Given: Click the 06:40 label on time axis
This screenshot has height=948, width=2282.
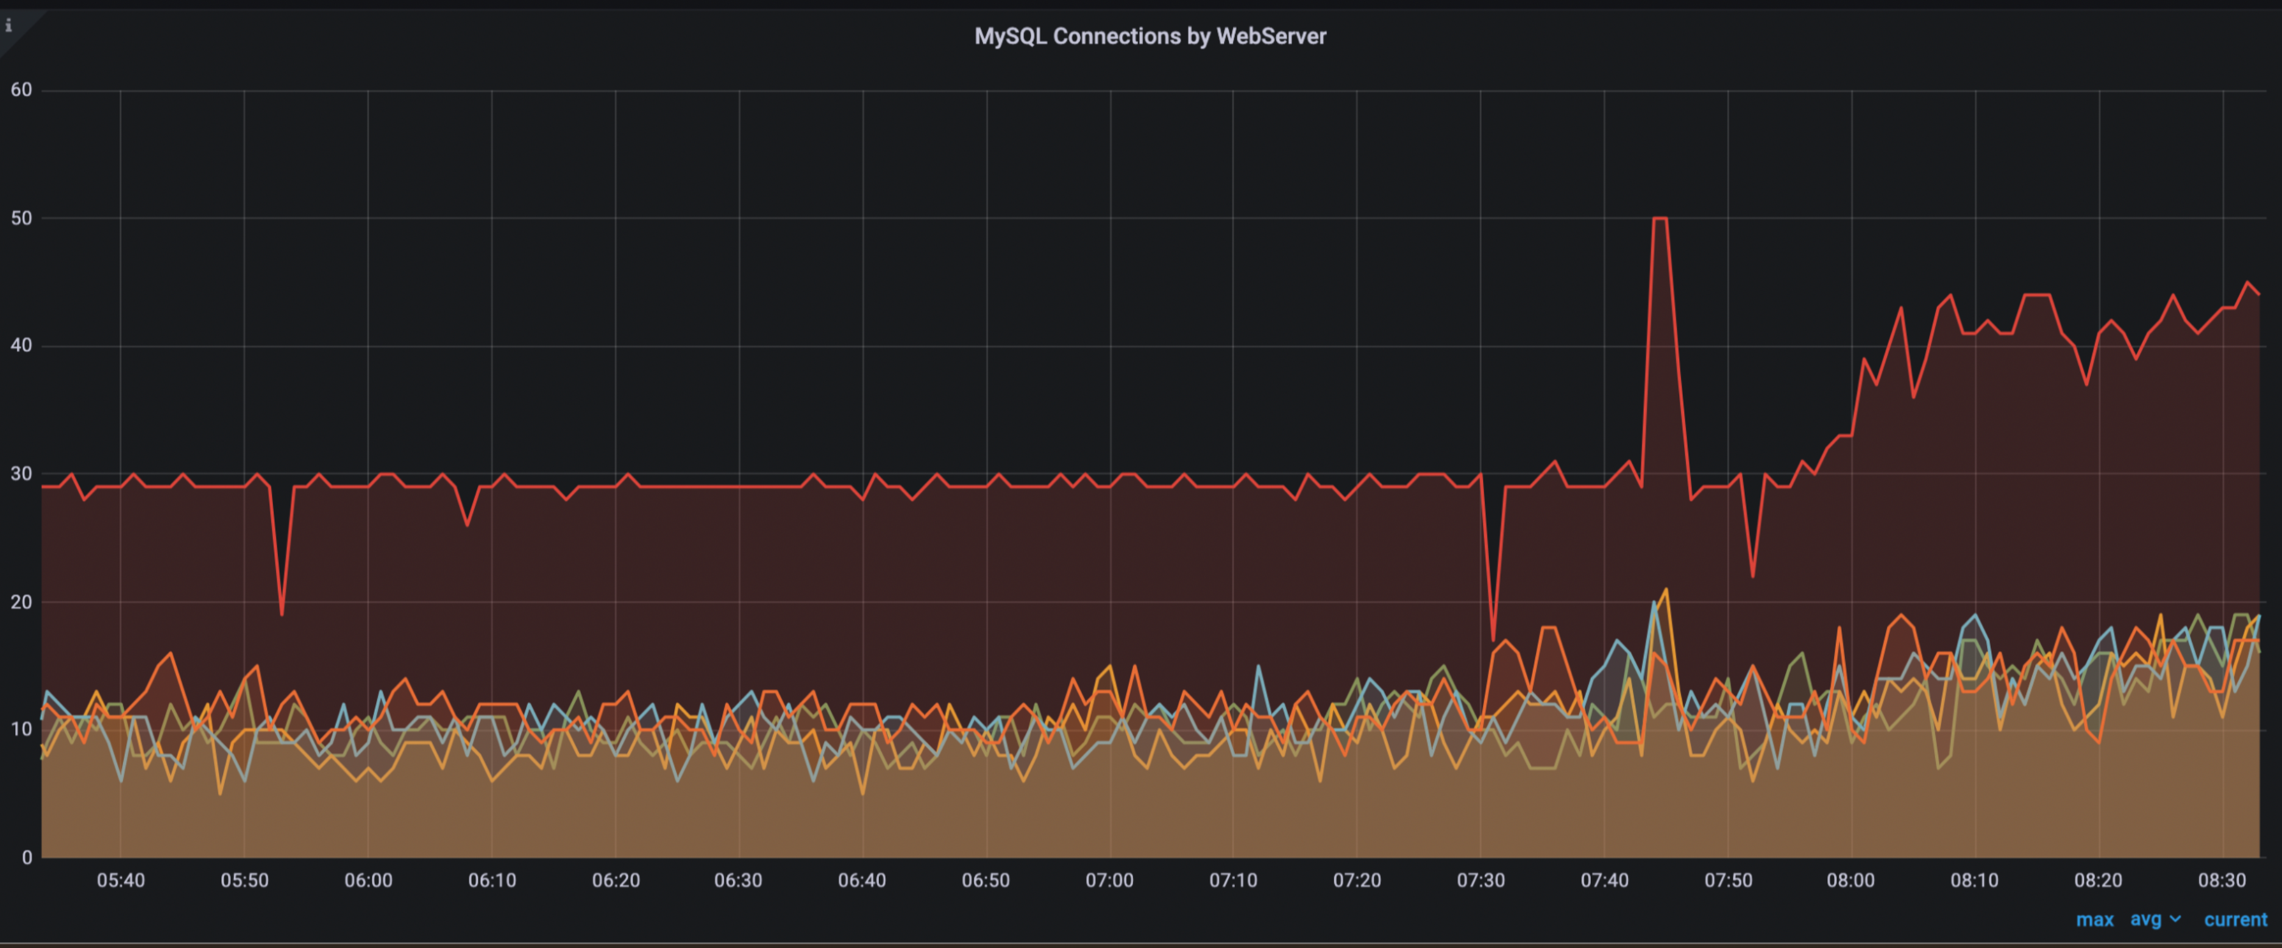Looking at the screenshot, I should pos(862,880).
